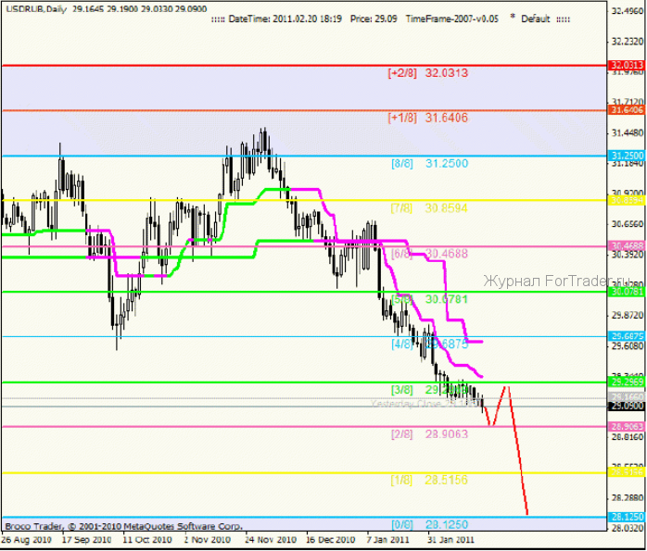
Task: Click the USDRUB,Daily chart title
Action: [36, 9]
